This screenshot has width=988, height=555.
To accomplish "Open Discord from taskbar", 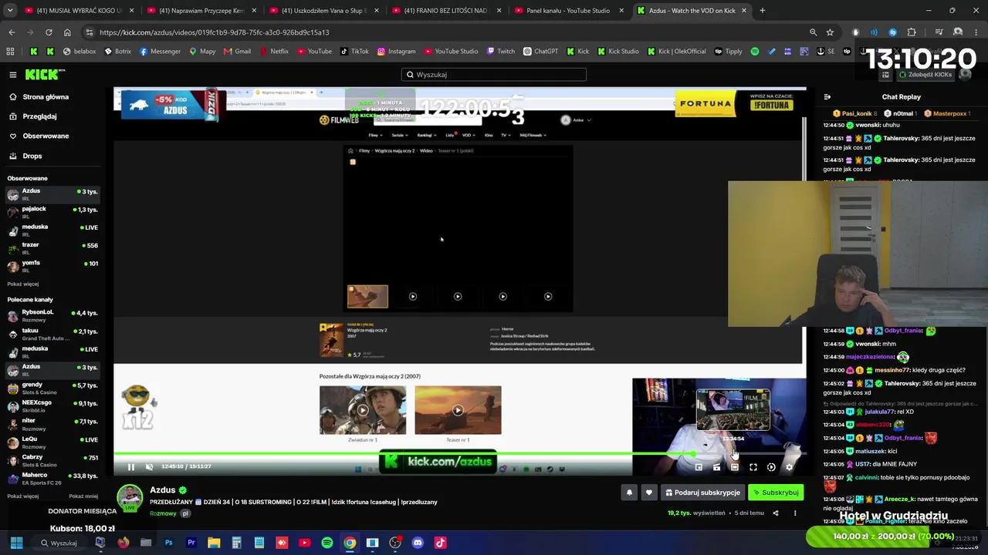I will click(418, 543).
